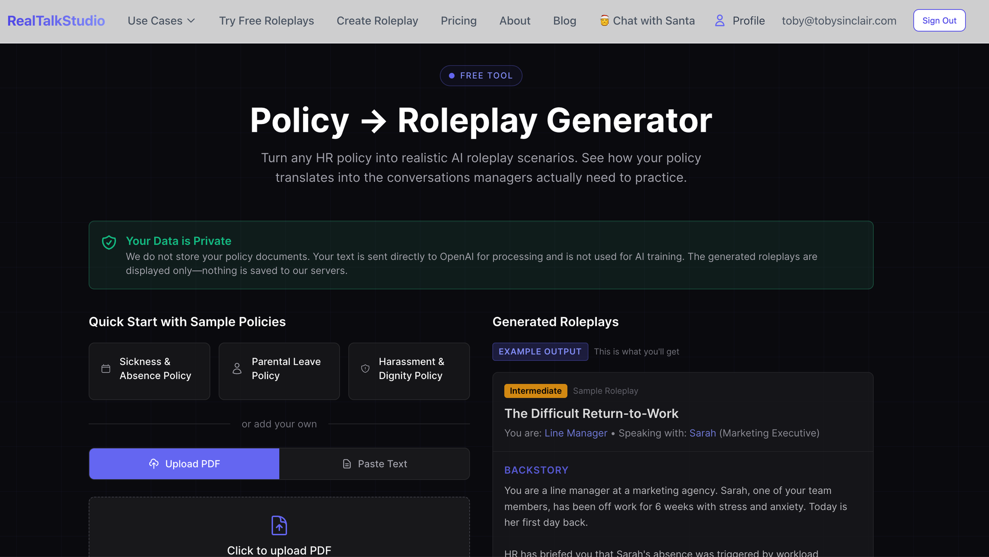Click the shield icon beside Your Data is Private
The width and height of the screenshot is (989, 557).
109,242
